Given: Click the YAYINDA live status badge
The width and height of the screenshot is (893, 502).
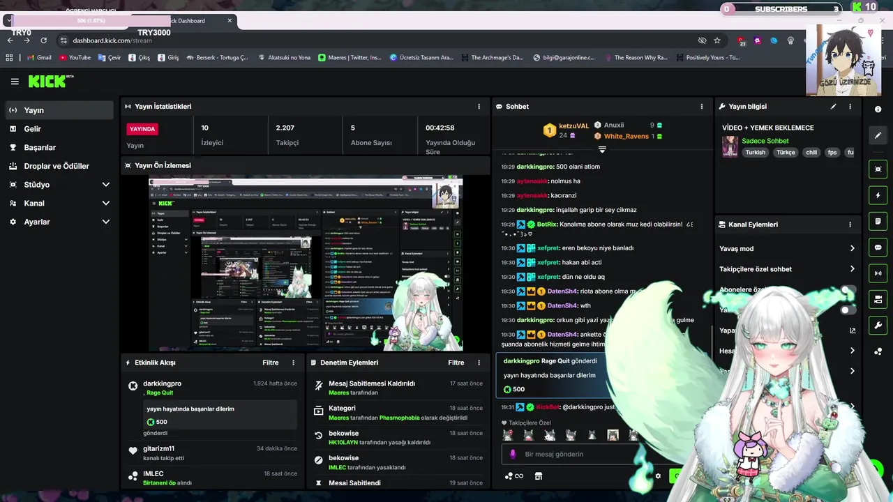Looking at the screenshot, I should coord(142,129).
